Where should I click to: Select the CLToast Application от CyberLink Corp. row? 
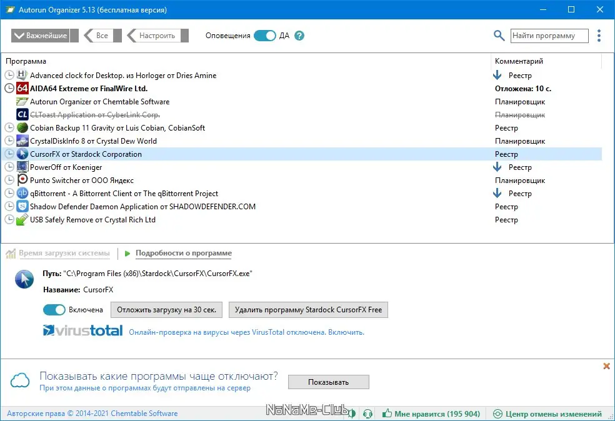[x=302, y=114]
